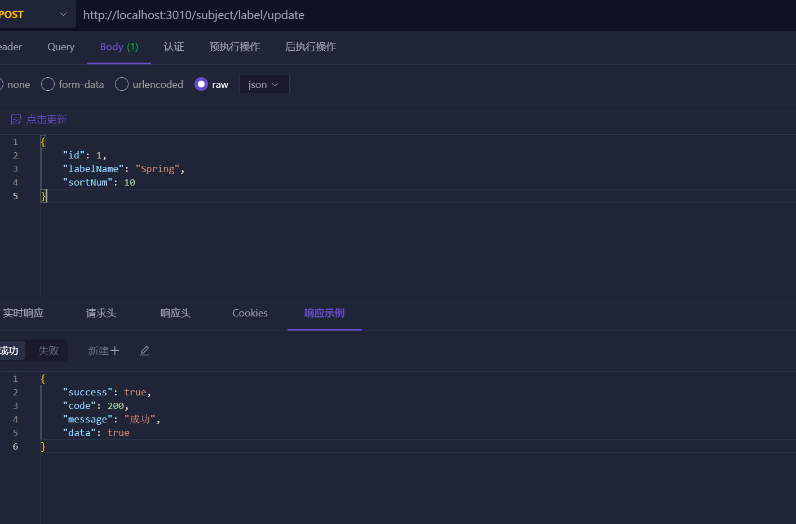Click the "data": true response line
The width and height of the screenshot is (796, 524).
96,433
